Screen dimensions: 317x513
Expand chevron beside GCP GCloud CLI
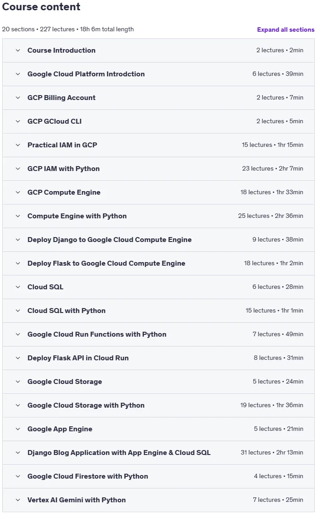(18, 121)
